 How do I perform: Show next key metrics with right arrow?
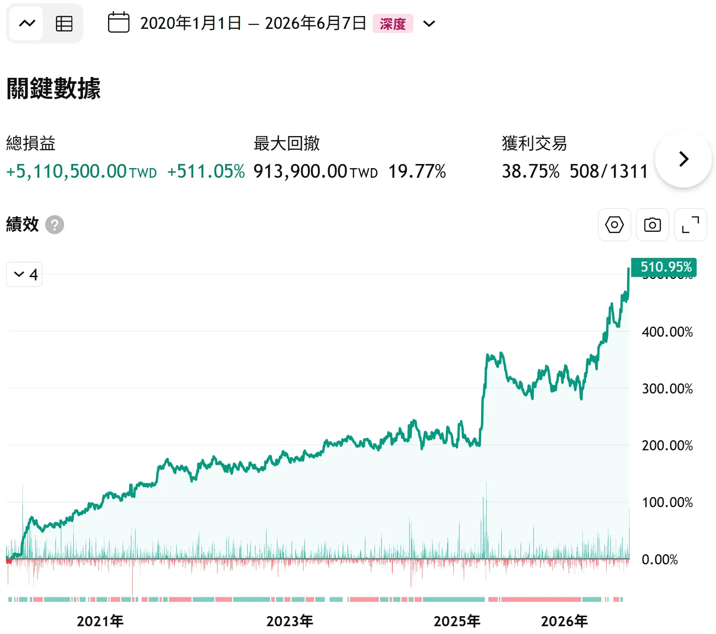683,159
